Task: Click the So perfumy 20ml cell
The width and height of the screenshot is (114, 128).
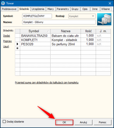Action: [x=66, y=44]
